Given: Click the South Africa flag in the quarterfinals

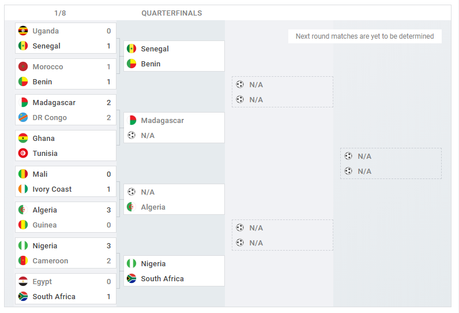Looking at the screenshot, I should [x=131, y=278].
